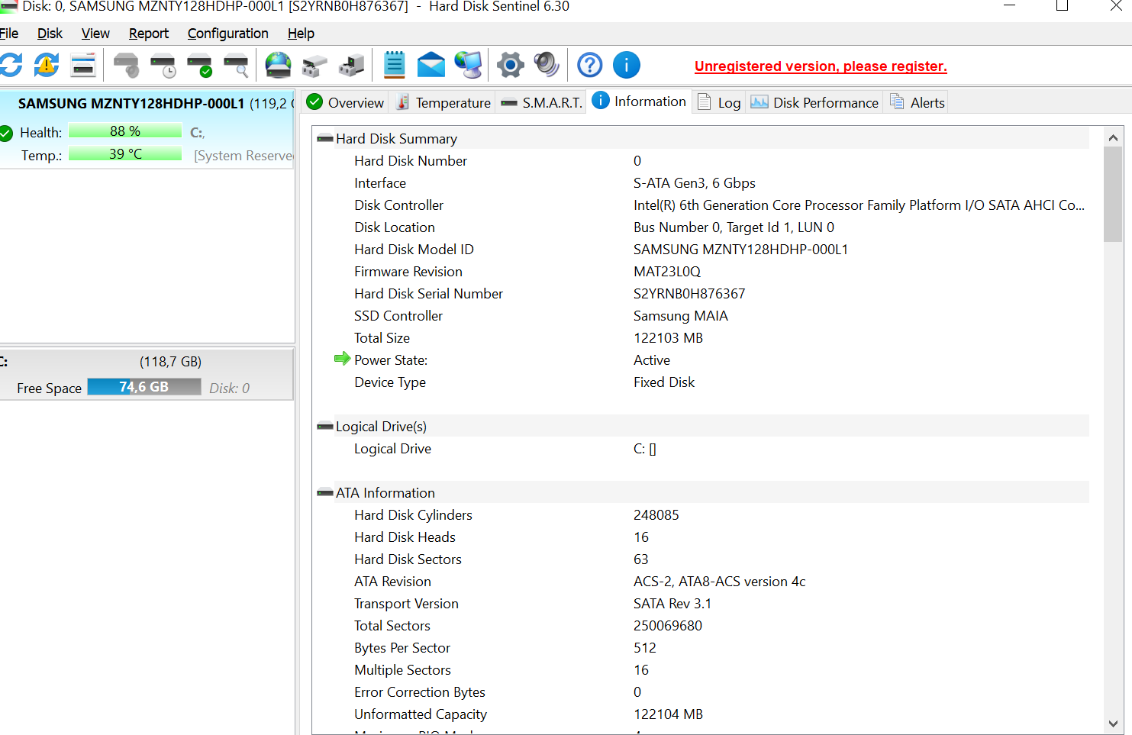Click the disk with green checkmark icon
The height and width of the screenshot is (735, 1132).
(x=199, y=66)
